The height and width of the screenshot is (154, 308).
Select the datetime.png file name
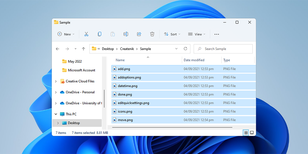coord(128,86)
